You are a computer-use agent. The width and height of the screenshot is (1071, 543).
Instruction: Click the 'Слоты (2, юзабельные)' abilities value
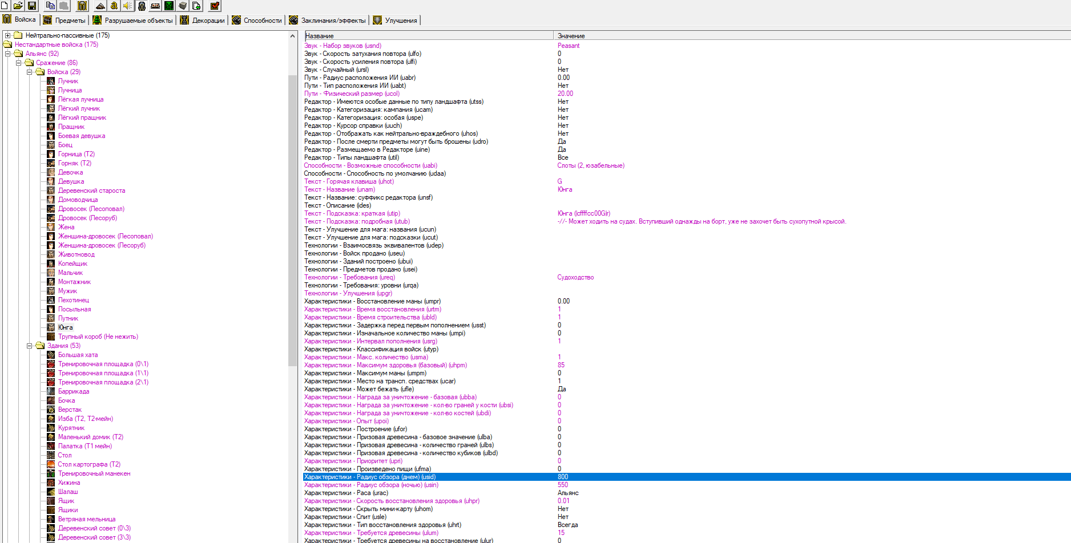pos(591,165)
